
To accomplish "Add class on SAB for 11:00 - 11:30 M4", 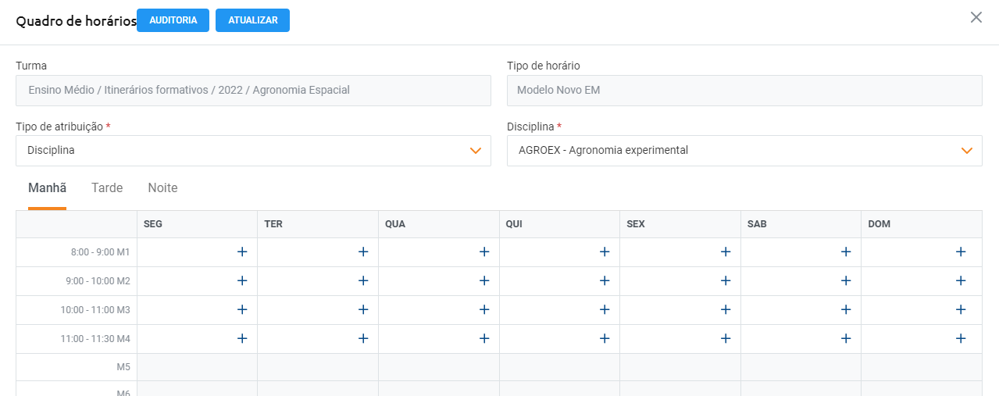I will pyautogui.click(x=846, y=338).
